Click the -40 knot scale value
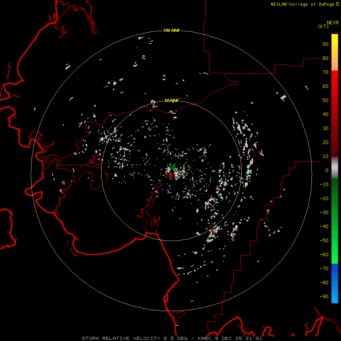The width and height of the screenshot is (341, 341). (324, 227)
